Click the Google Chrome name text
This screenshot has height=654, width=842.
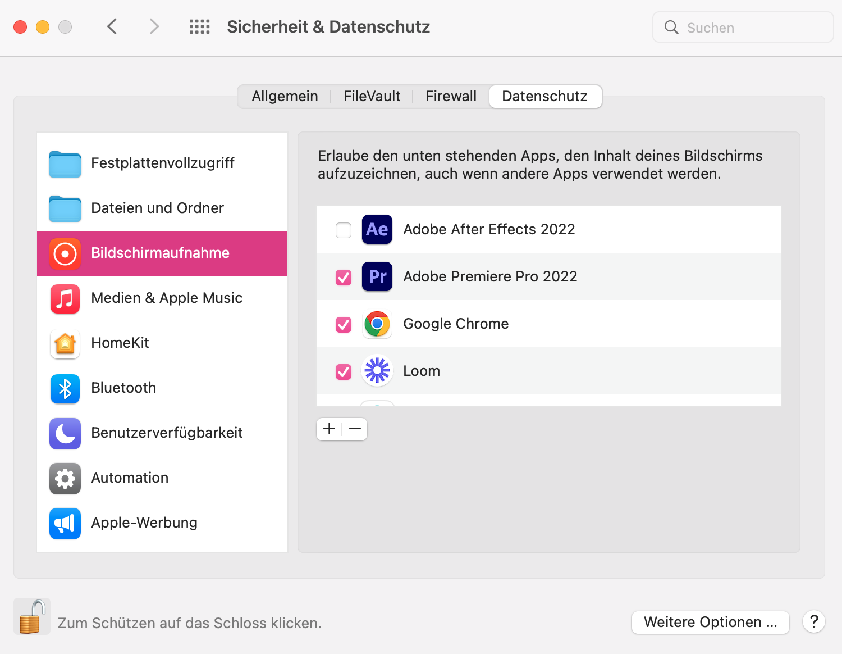(456, 324)
